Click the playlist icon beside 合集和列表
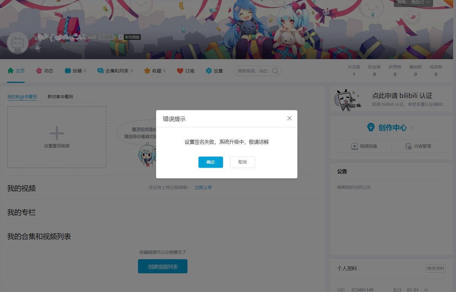This screenshot has height=292, width=456. [101, 71]
